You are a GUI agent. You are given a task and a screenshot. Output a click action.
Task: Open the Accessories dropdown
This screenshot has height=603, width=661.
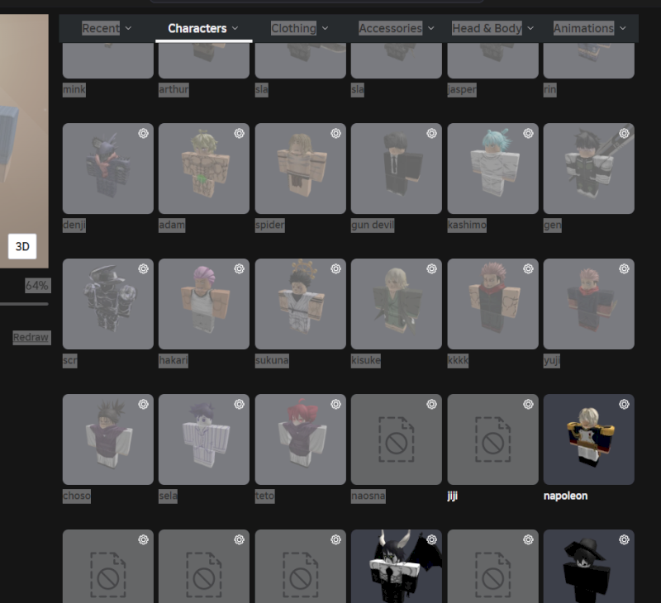pyautogui.click(x=397, y=28)
